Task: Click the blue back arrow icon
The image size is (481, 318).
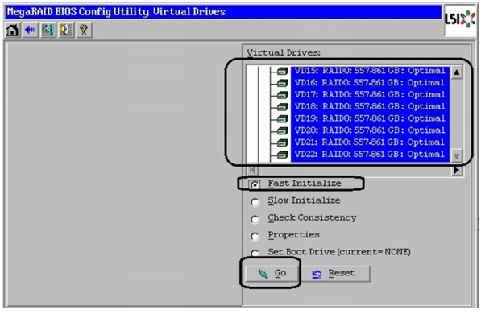Action: (x=30, y=30)
